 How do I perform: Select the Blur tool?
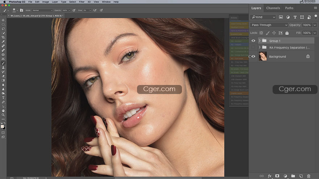click(3, 85)
